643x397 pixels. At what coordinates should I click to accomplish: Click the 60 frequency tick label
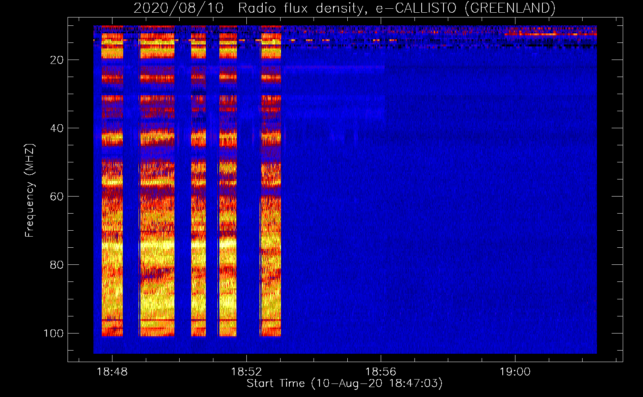pos(57,197)
